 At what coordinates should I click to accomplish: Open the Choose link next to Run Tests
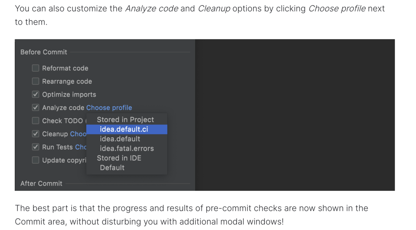pos(81,147)
